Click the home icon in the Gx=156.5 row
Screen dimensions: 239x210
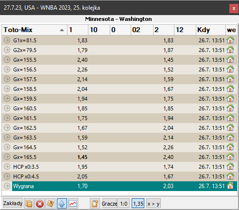coord(230,69)
